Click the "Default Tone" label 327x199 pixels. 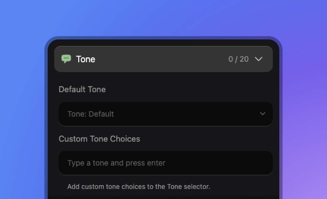click(x=82, y=89)
